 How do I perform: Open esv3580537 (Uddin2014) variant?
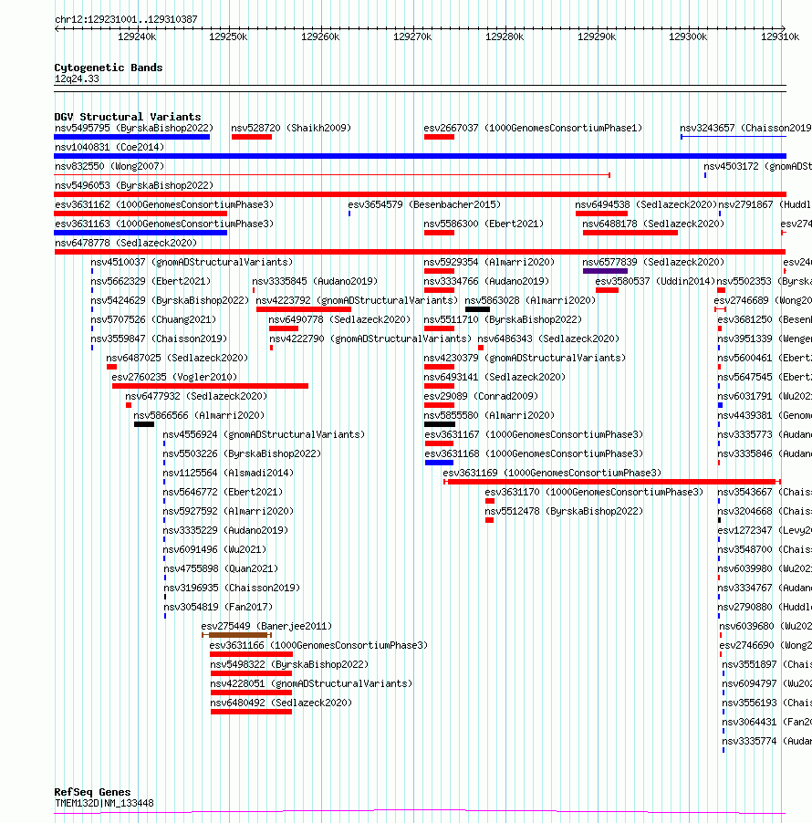coord(655,281)
